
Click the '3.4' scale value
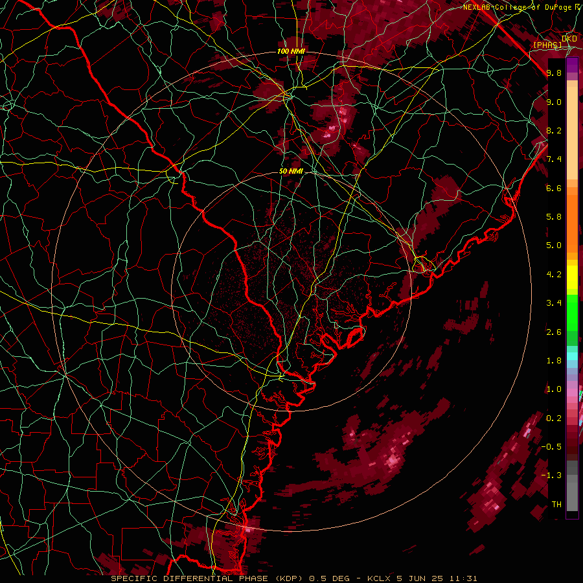pyautogui.click(x=554, y=303)
